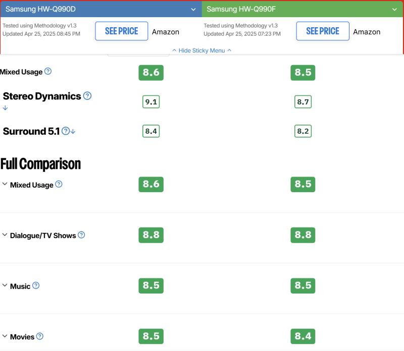Image resolution: width=404 pixels, height=351 pixels.
Task: Click HW-Q990F 8.5 Music score
Action: [x=303, y=285]
